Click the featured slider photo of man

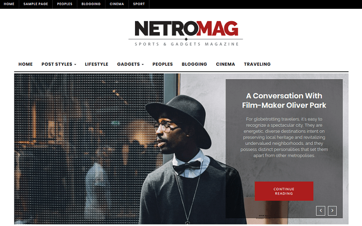[x=120, y=149]
